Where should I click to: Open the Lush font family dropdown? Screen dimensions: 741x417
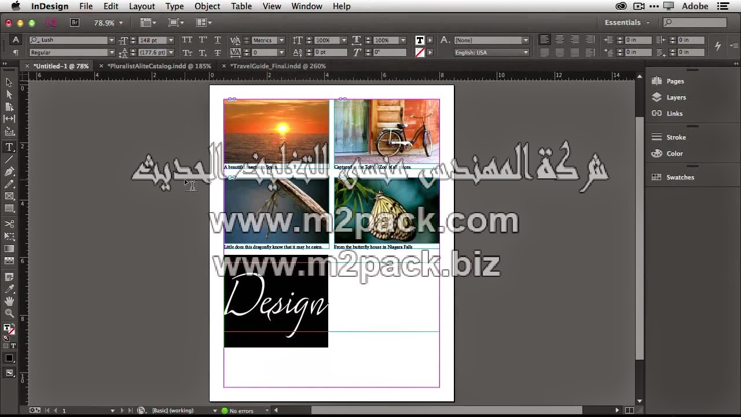(x=112, y=40)
